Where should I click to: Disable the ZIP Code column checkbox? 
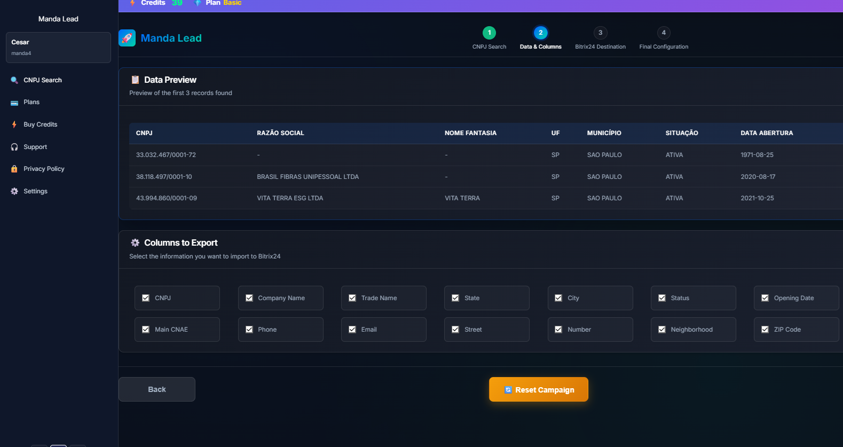[x=765, y=330]
